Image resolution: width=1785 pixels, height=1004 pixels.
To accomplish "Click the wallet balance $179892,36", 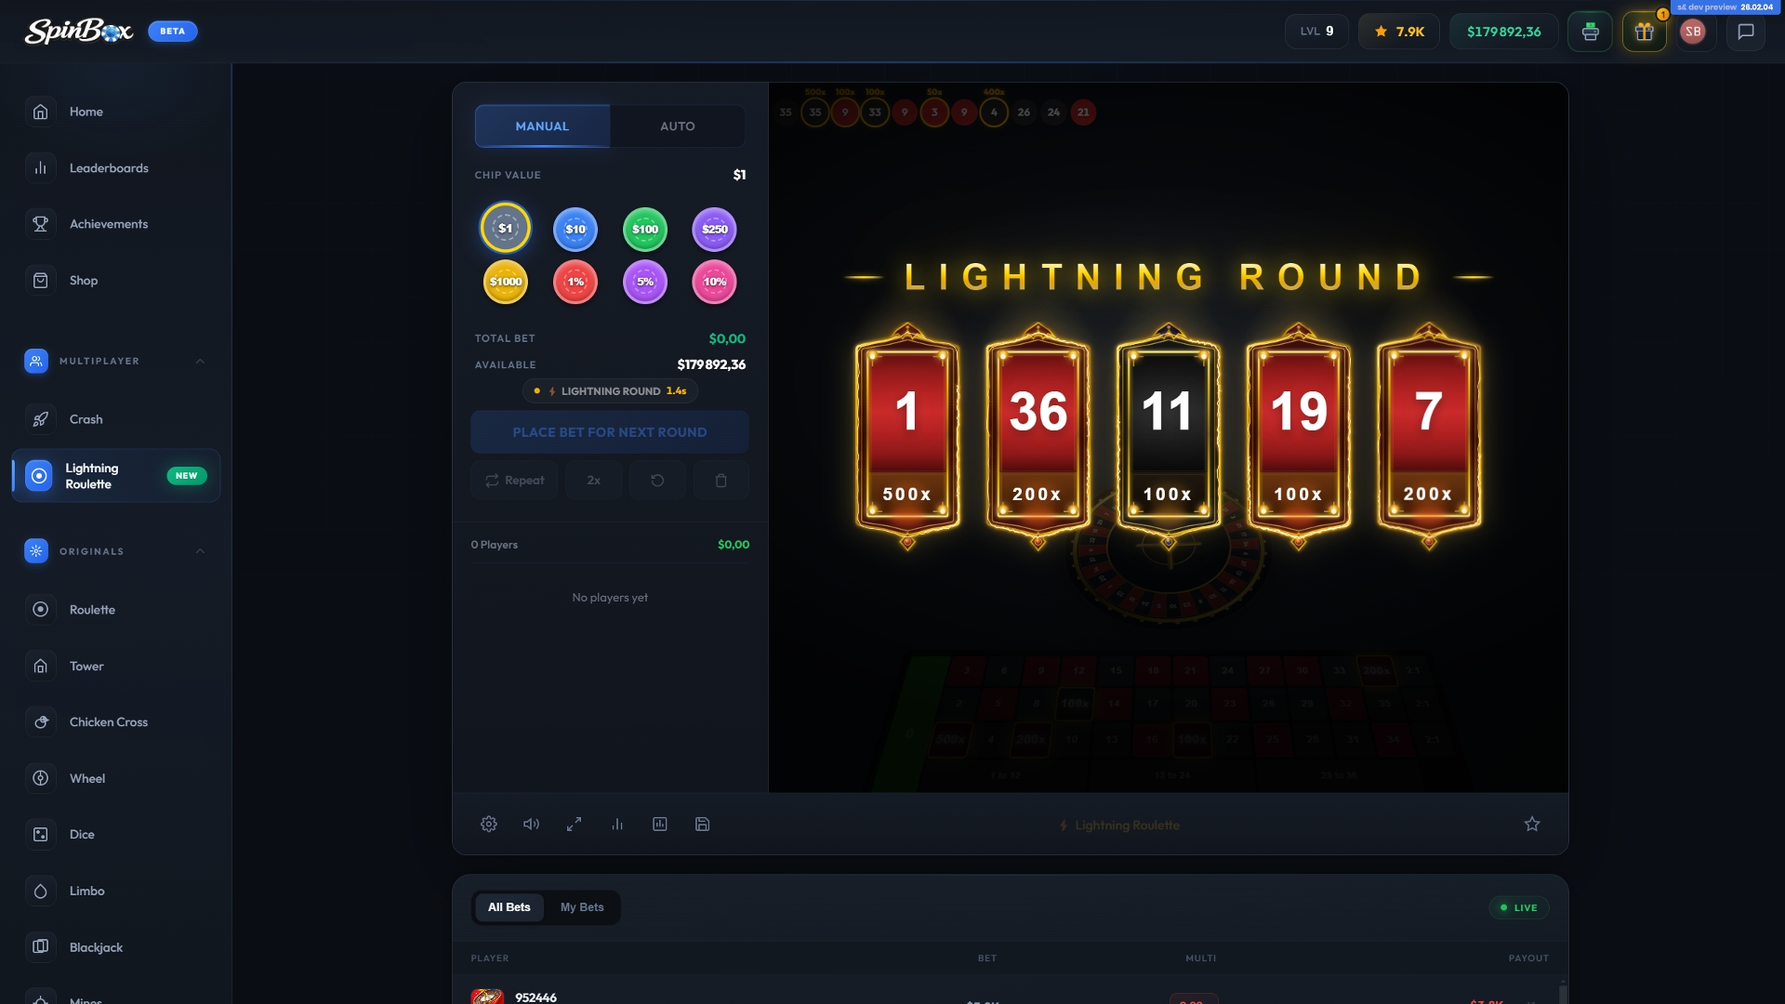I will [x=1503, y=32].
